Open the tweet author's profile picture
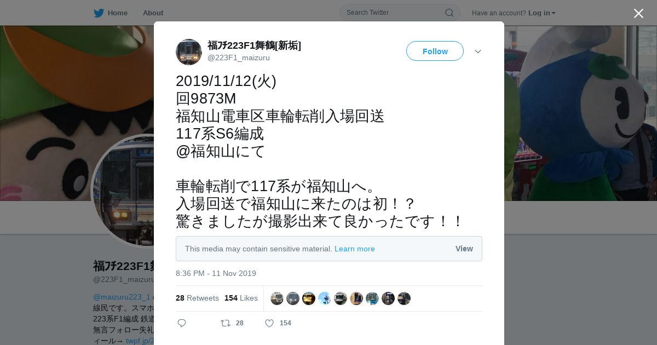This screenshot has height=345, width=657. [189, 52]
